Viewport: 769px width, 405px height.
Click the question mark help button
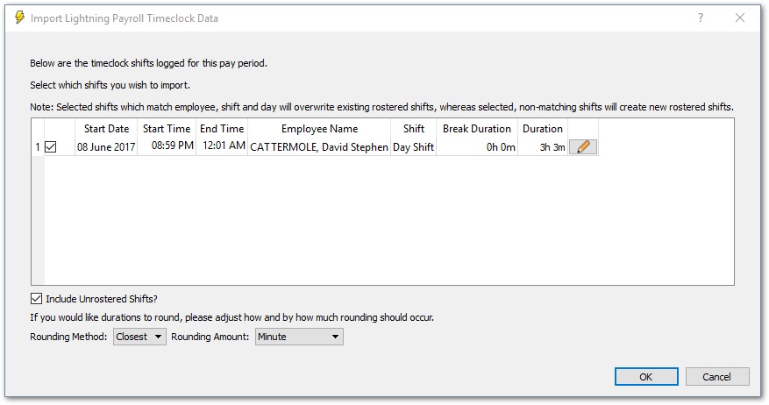(x=700, y=18)
